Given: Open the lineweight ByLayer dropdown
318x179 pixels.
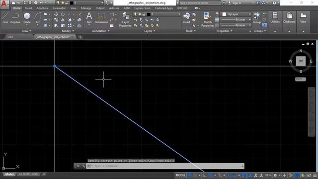Looking at the screenshot, I should (236, 20).
